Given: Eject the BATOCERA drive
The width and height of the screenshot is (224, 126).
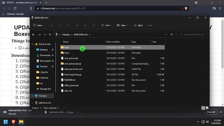Looking at the screenshot, I should tap(138, 25).
